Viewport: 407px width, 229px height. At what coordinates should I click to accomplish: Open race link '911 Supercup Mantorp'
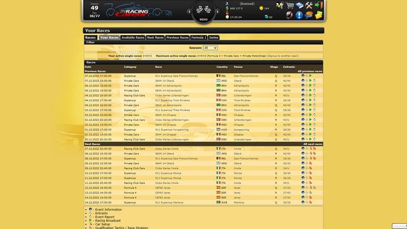click(169, 202)
